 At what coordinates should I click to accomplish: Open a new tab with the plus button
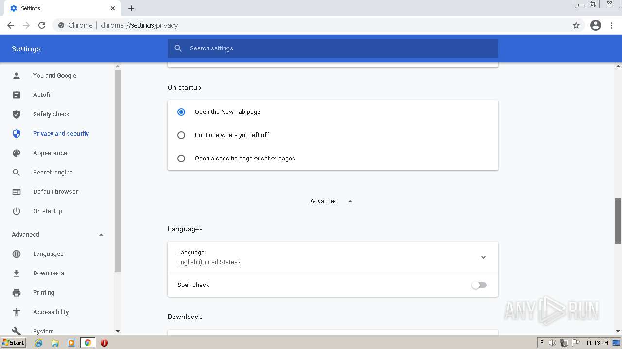pyautogui.click(x=131, y=8)
